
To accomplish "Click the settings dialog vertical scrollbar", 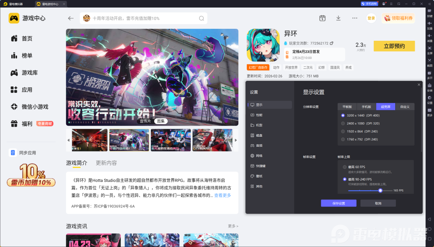I will [x=422, y=120].
